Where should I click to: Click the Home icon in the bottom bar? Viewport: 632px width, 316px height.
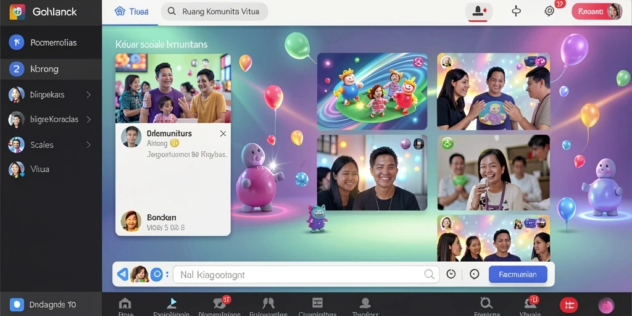tap(125, 303)
